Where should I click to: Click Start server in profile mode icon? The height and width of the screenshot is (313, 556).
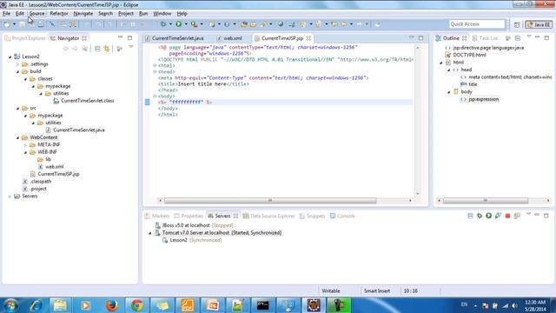(498, 216)
